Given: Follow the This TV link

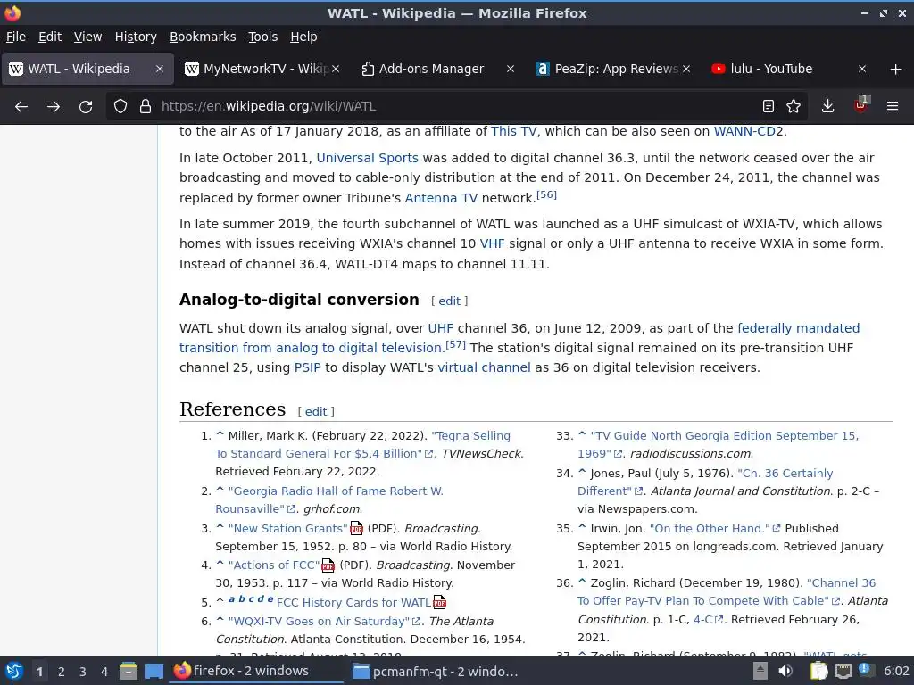Looking at the screenshot, I should [x=513, y=131].
